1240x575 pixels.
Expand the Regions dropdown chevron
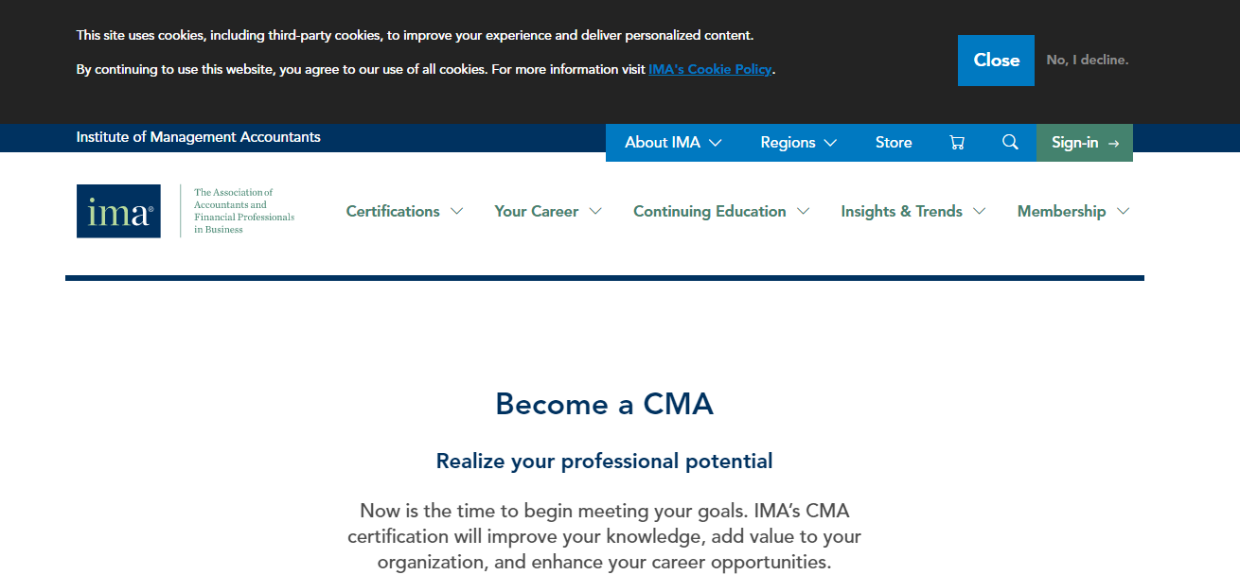[830, 143]
